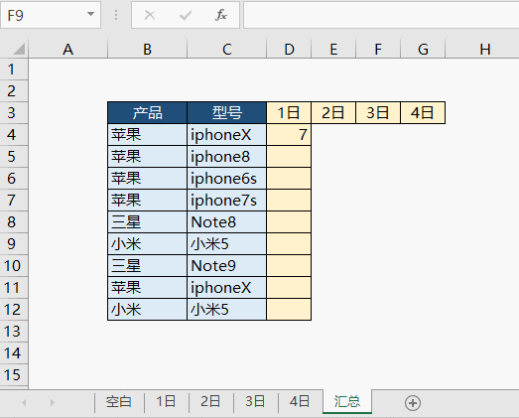Select 小米5 cell in row 9
This screenshot has width=519, height=418.
[x=226, y=244]
